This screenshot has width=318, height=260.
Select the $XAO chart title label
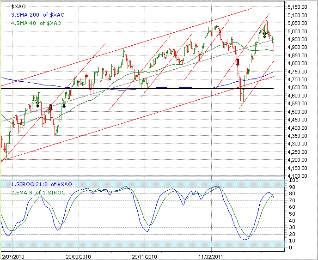tap(18, 6)
